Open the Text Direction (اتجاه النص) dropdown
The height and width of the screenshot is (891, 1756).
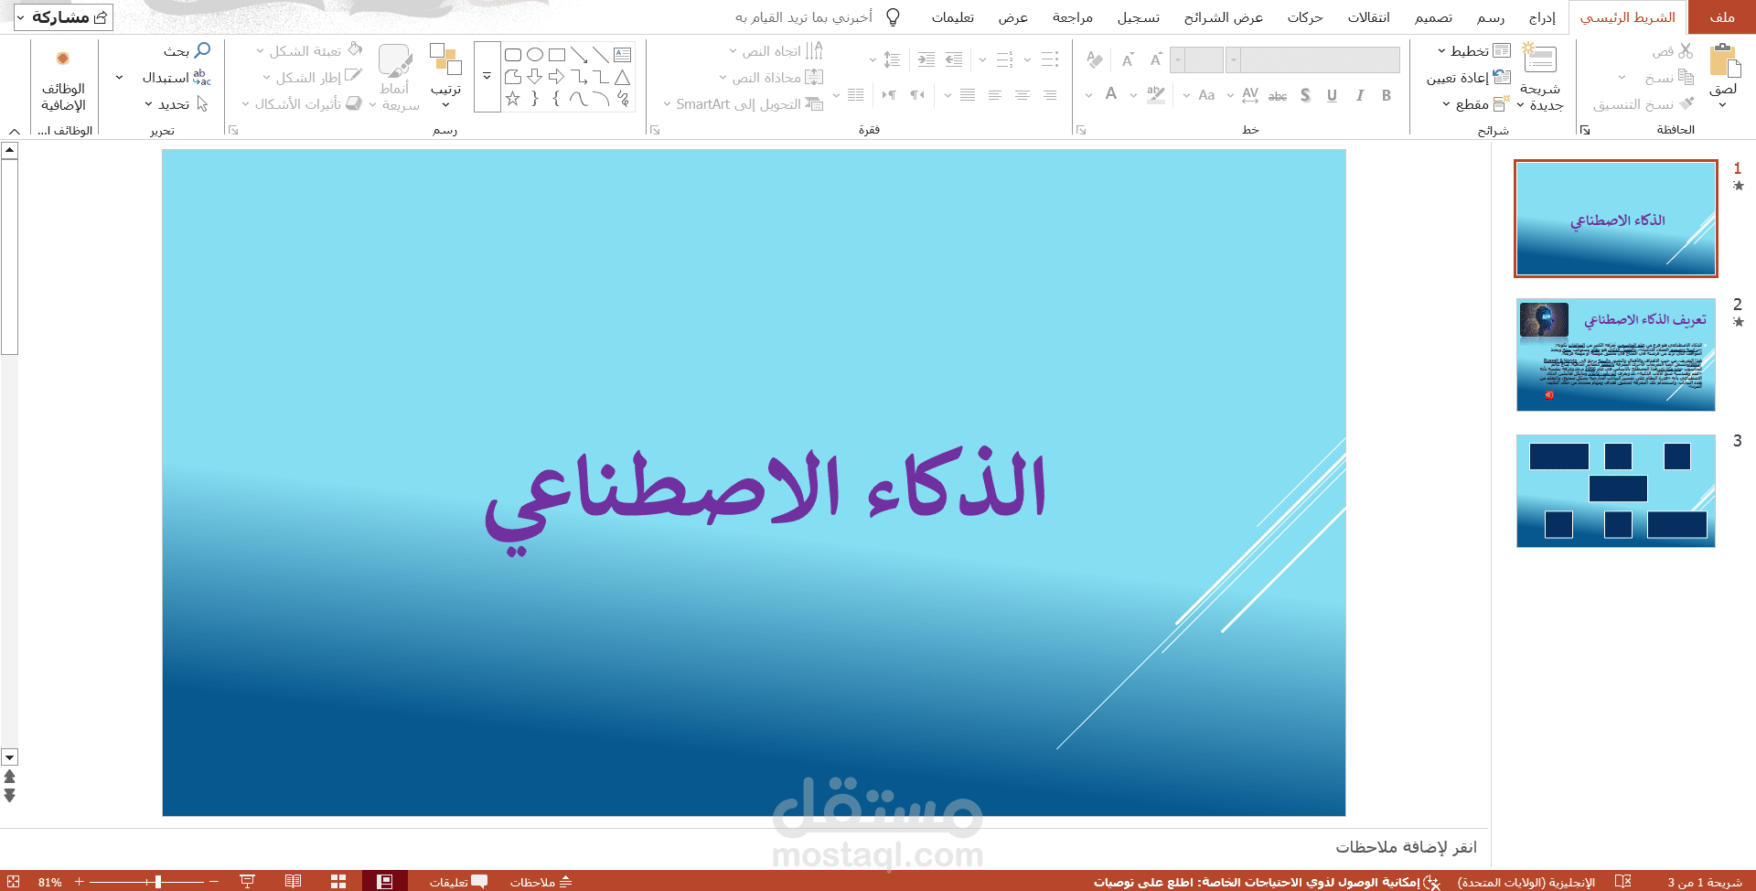click(776, 51)
